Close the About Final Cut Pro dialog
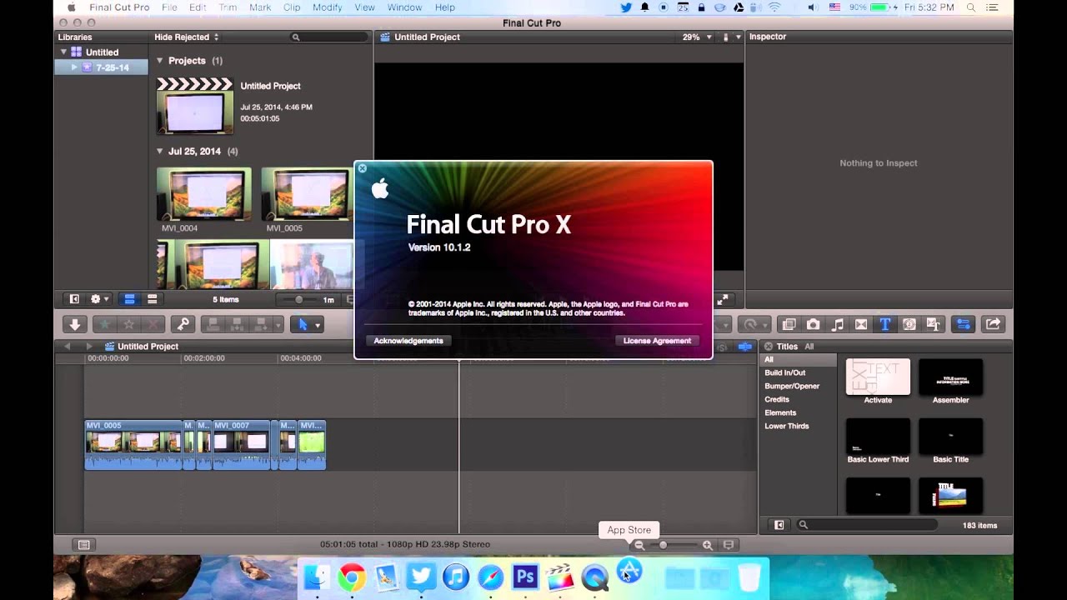 363,168
